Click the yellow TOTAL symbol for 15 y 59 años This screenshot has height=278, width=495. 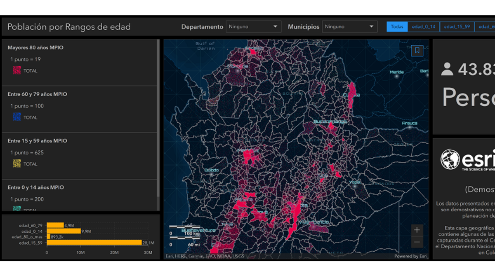point(16,164)
